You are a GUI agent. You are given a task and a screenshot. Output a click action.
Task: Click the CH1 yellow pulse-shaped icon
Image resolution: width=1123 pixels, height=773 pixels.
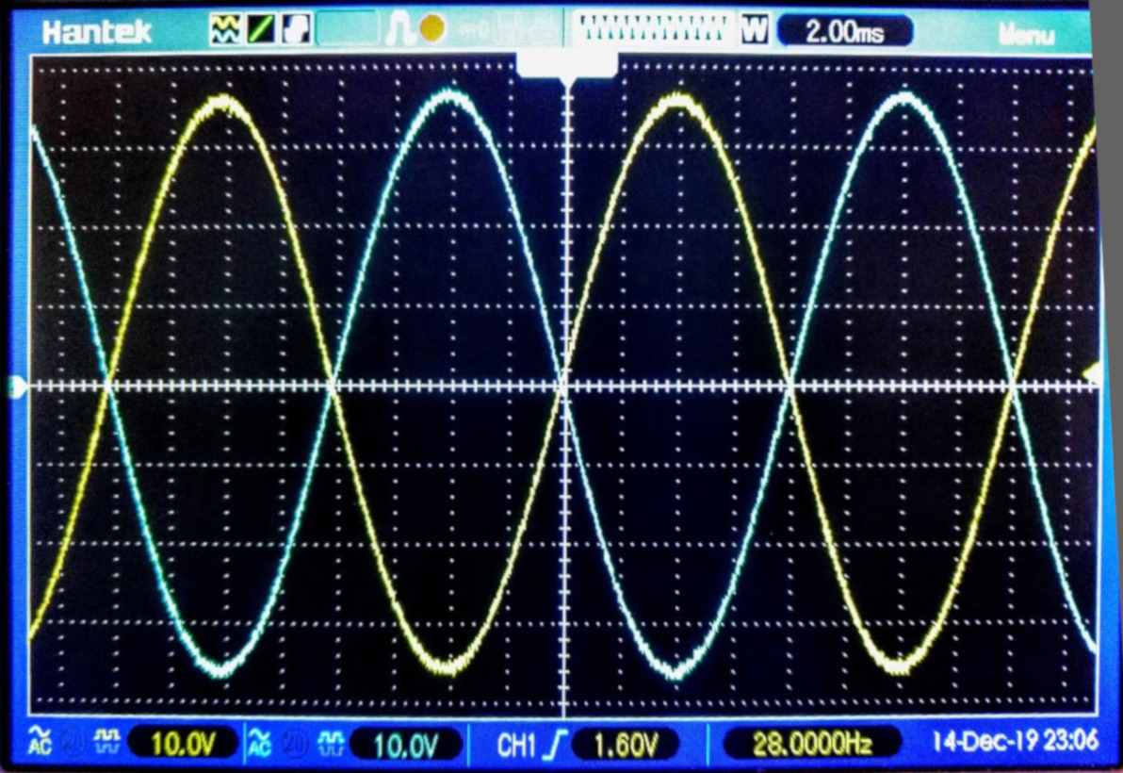pyautogui.click(x=107, y=742)
